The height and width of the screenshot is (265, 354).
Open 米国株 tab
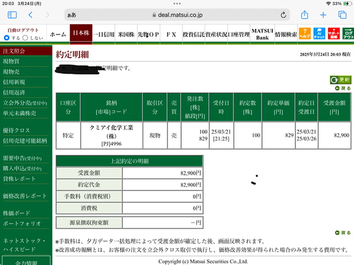[126, 34]
